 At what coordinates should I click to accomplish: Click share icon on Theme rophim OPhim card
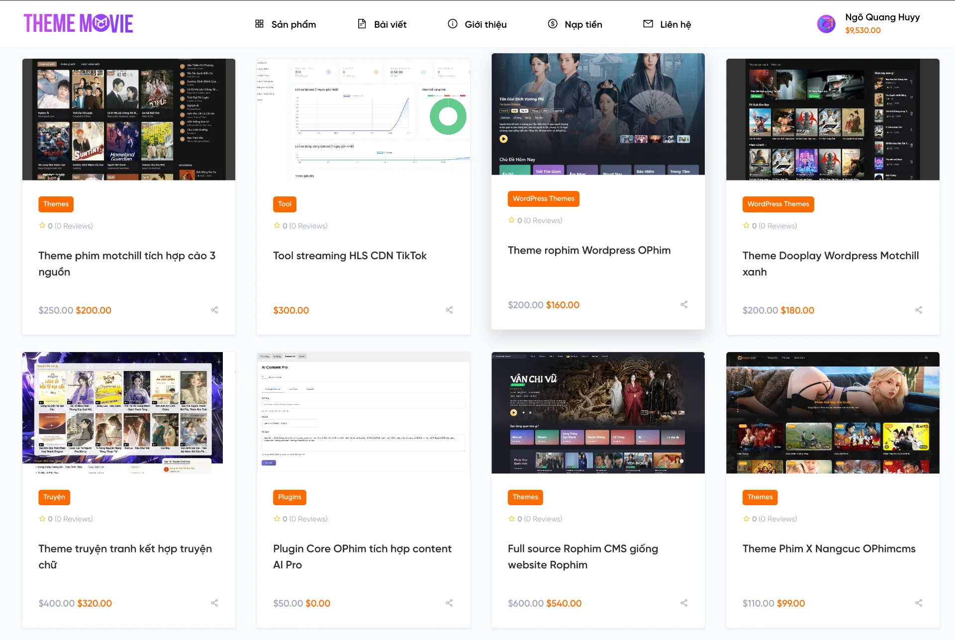coord(684,304)
